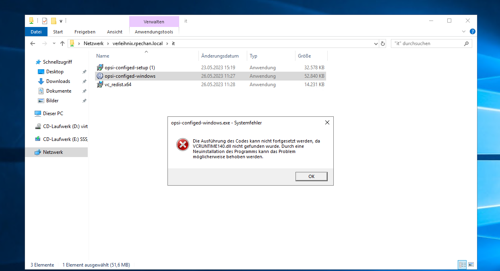This screenshot has width=500, height=271.
Task: Minimize the Explorer window
Action: click(431, 21)
